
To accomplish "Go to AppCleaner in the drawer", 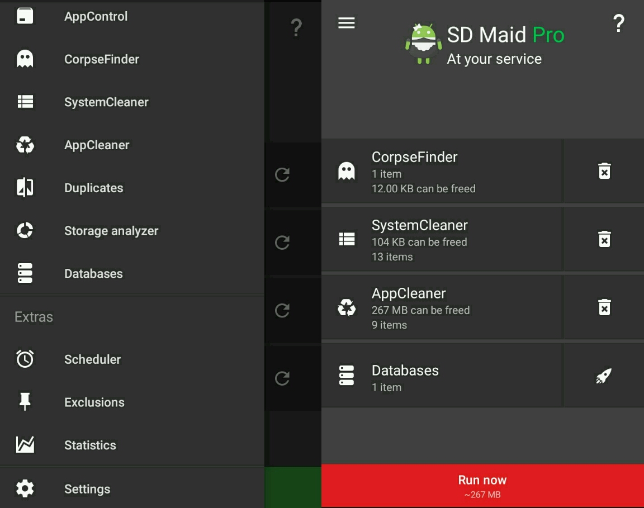I will tap(97, 145).
